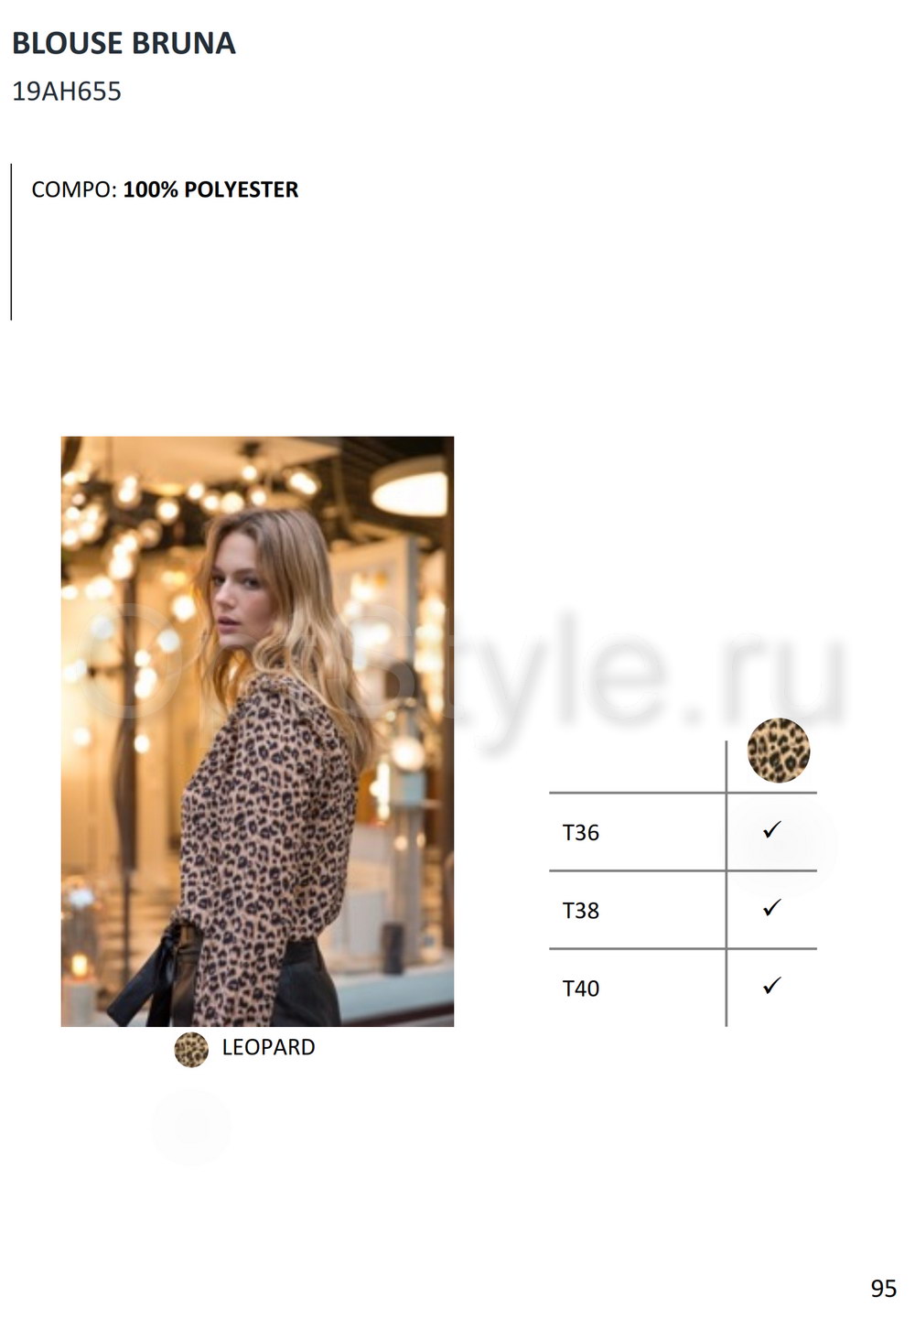Viewport: 915px width, 1329px height.
Task: Click the LEOPARD color name label
Action: point(268,1047)
